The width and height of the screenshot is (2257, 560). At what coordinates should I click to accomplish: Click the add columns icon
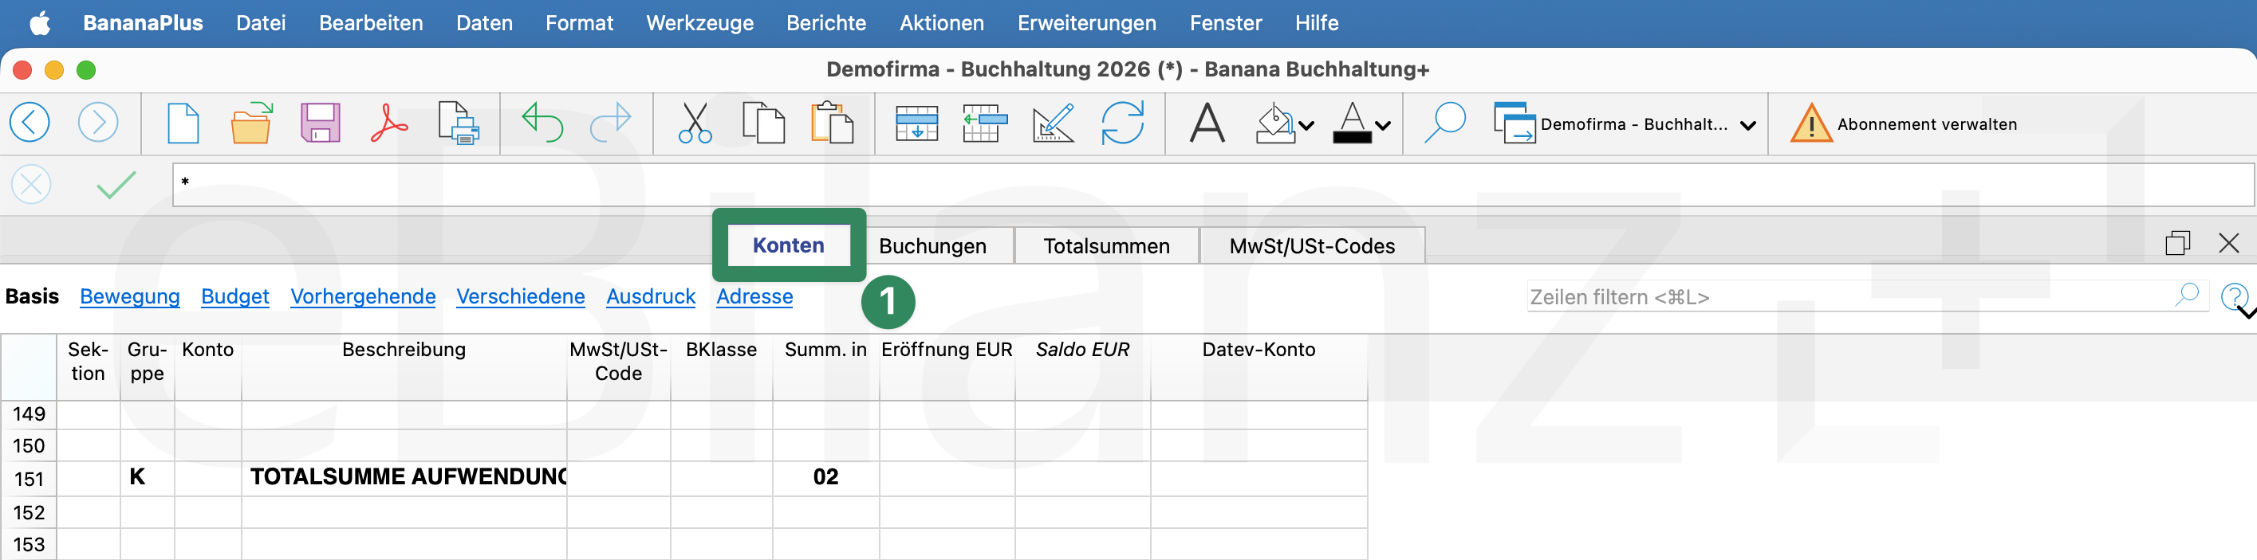point(985,123)
